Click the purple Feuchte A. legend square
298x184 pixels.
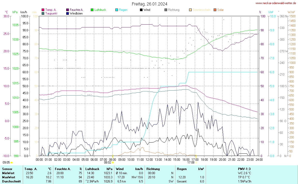[68, 10]
